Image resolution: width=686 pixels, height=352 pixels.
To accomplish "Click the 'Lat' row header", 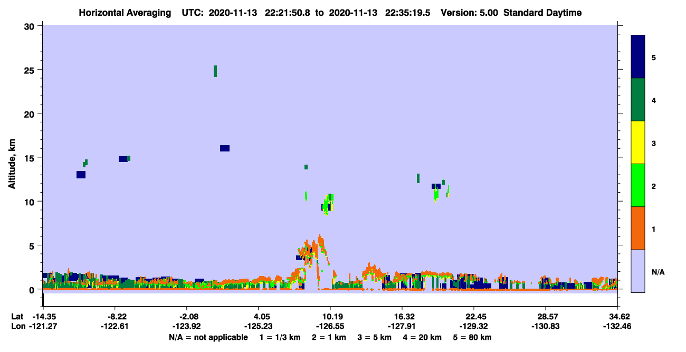I will tap(17, 317).
